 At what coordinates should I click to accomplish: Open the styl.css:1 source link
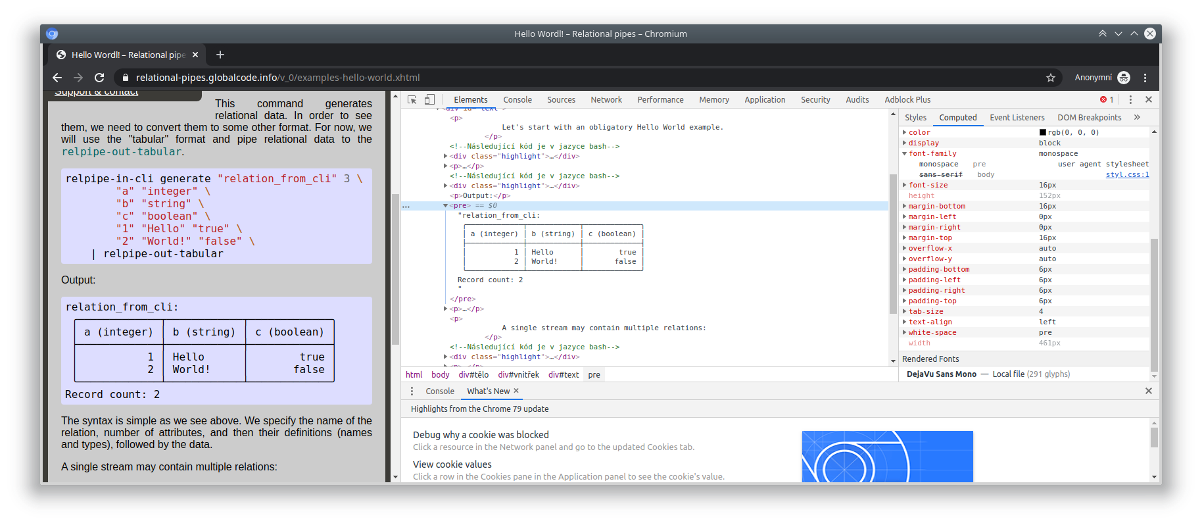[x=1127, y=175]
